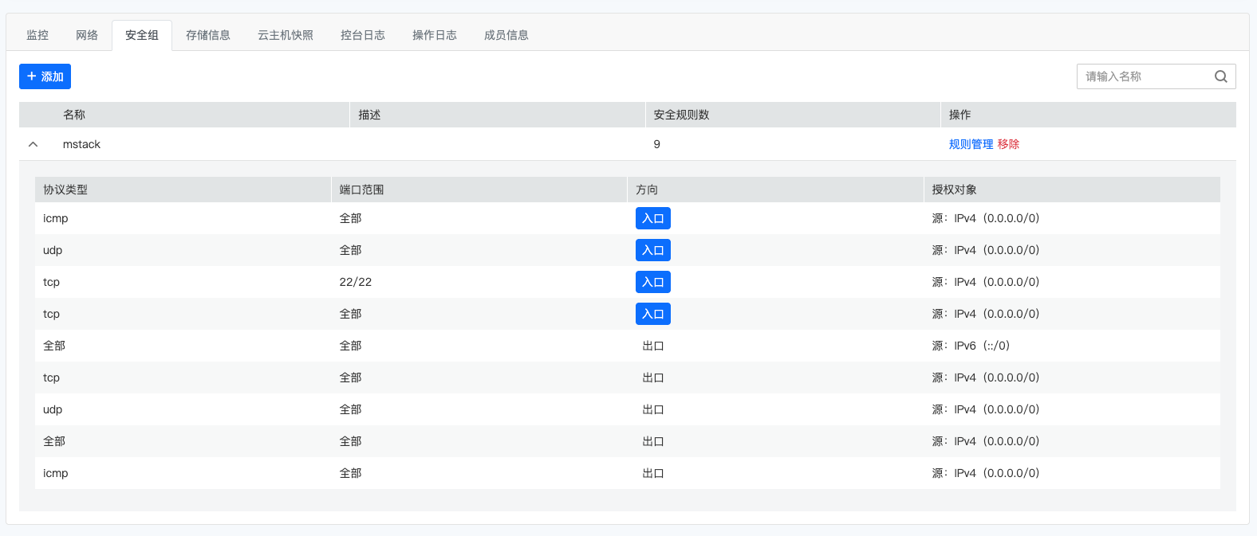Image resolution: width=1257 pixels, height=536 pixels.
Task: Click the 安全规则数 column header
Action: click(x=681, y=115)
